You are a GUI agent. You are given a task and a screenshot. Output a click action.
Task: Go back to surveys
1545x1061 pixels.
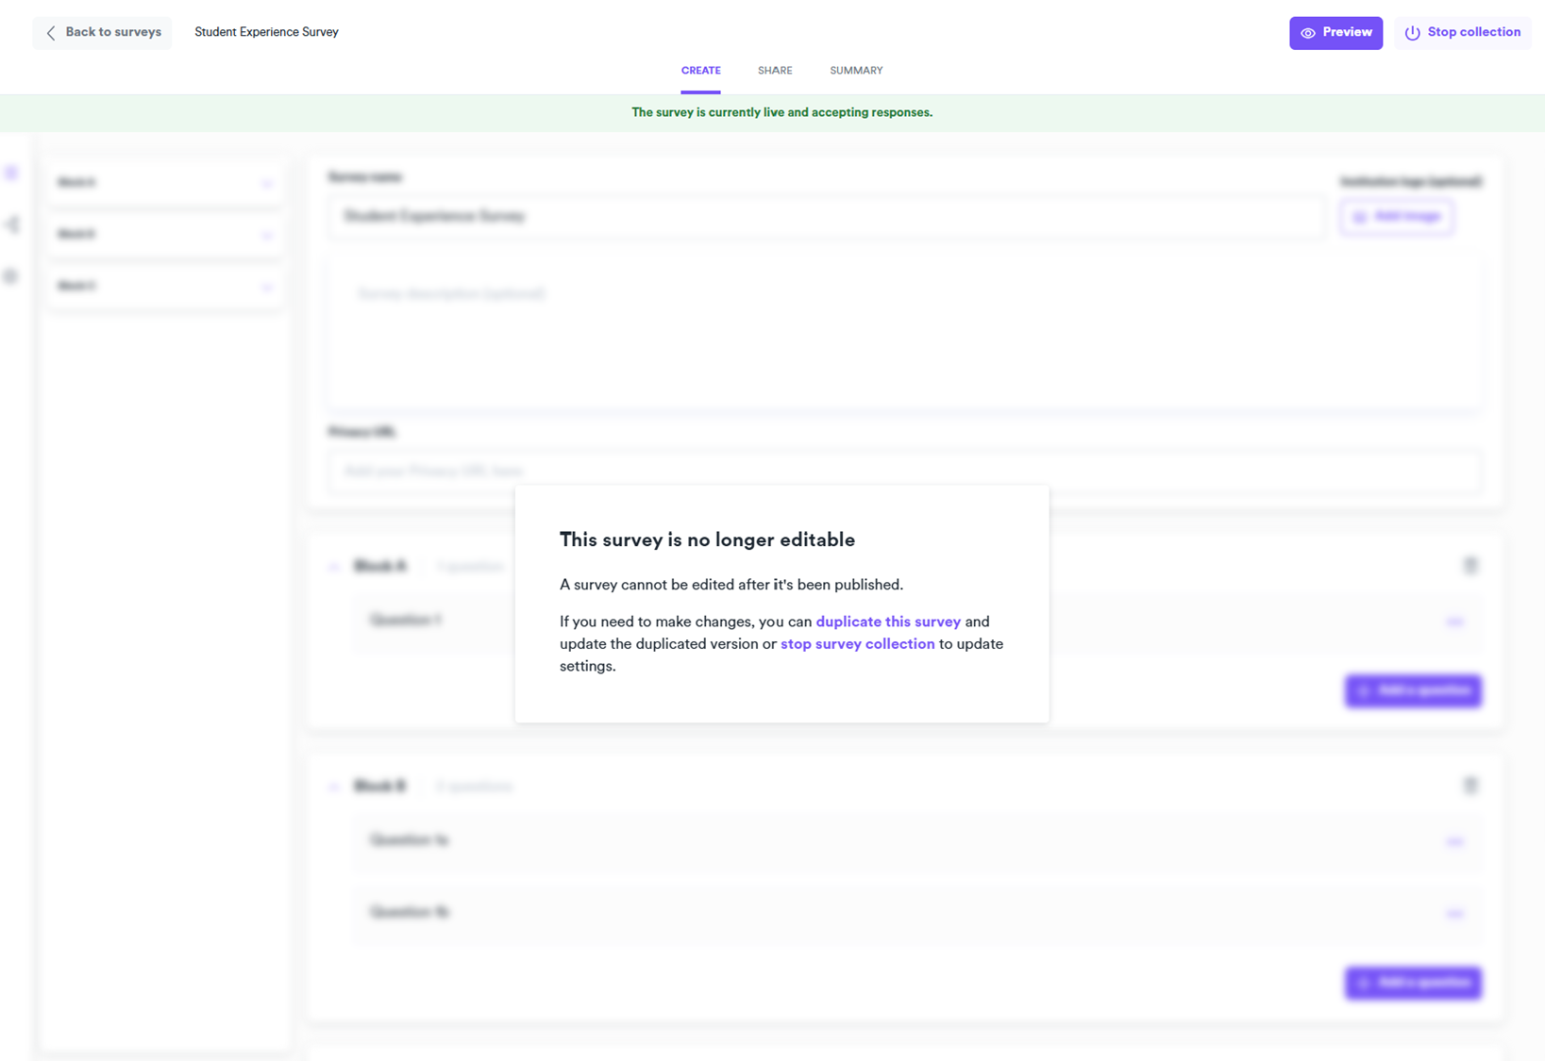pos(103,33)
